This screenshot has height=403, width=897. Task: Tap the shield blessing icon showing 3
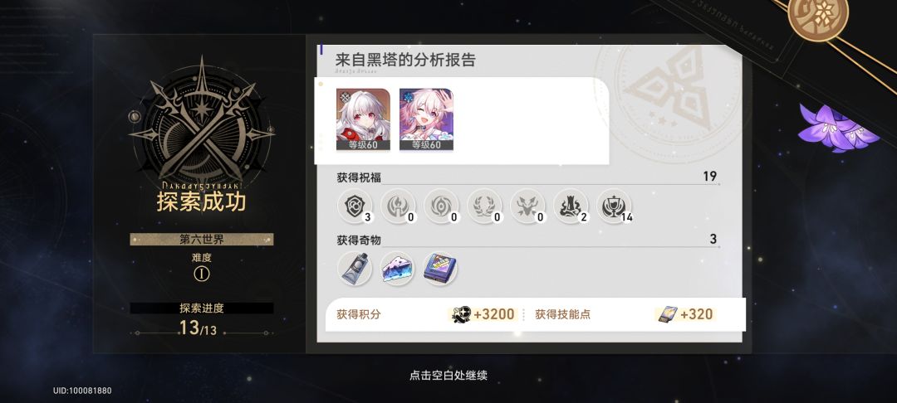(x=354, y=206)
